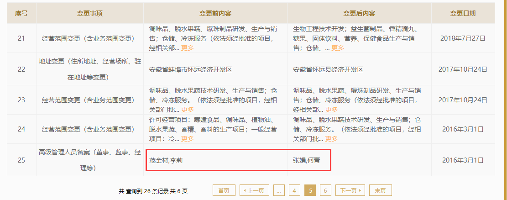Click serial number 25
This screenshot has height=200, width=507.
click(x=21, y=160)
